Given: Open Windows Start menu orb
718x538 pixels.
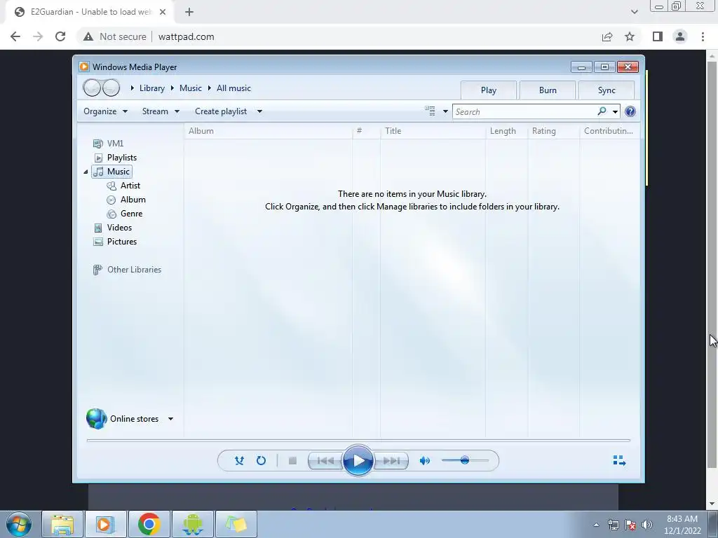Looking at the screenshot, I should pos(19,524).
